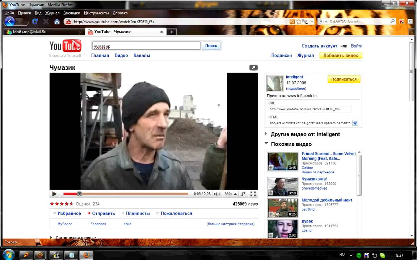Open the 360p quality selector
The width and height of the screenshot is (417, 260).
[x=230, y=194]
